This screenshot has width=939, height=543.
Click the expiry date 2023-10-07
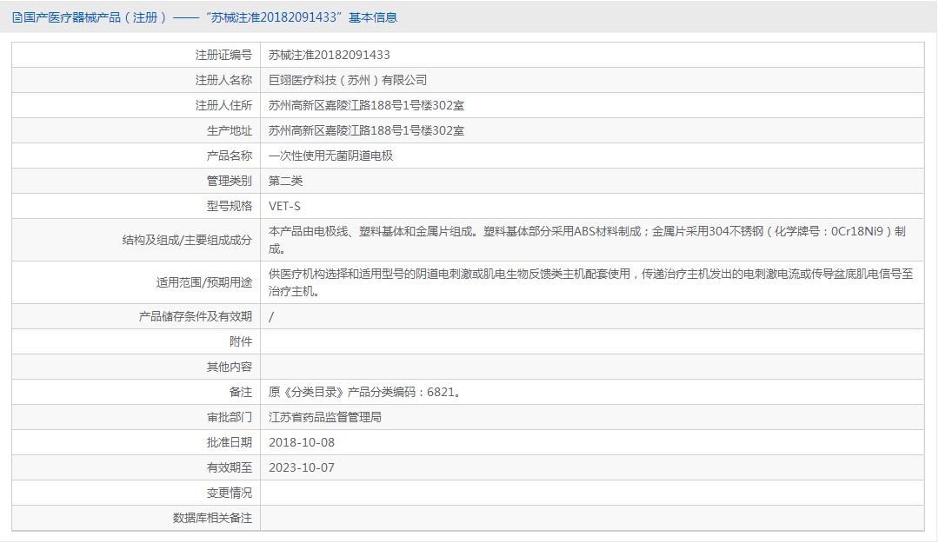[x=302, y=467]
